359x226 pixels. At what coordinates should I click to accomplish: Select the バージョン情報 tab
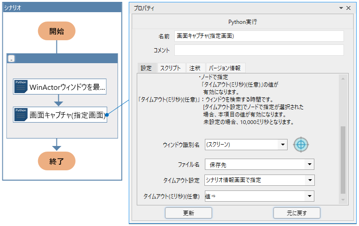click(x=225, y=68)
